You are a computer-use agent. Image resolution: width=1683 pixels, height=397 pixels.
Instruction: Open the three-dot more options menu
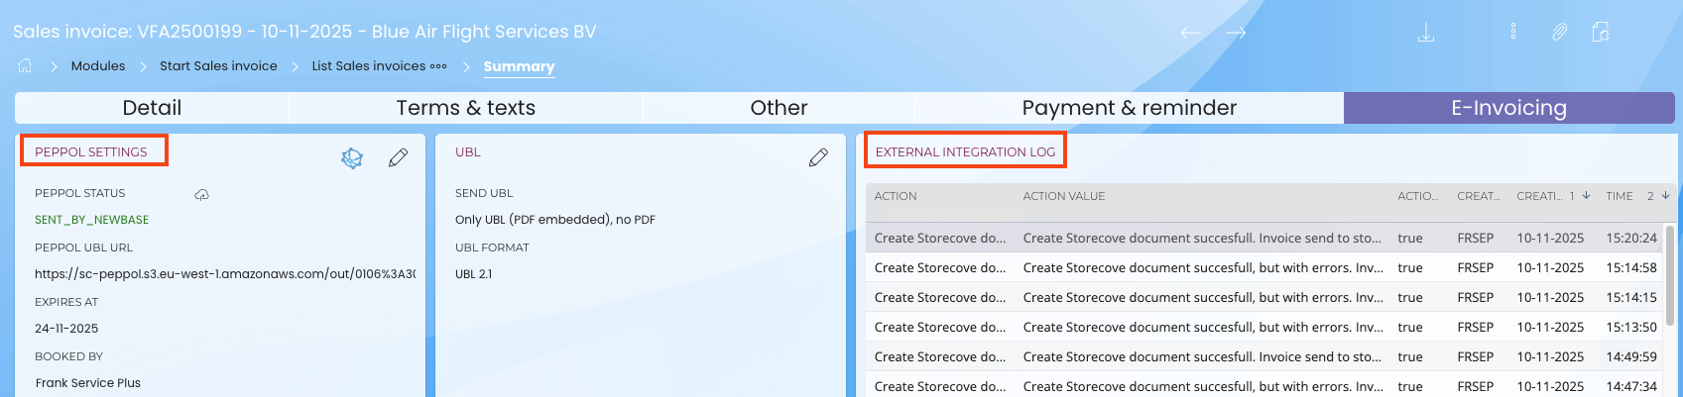(1512, 32)
